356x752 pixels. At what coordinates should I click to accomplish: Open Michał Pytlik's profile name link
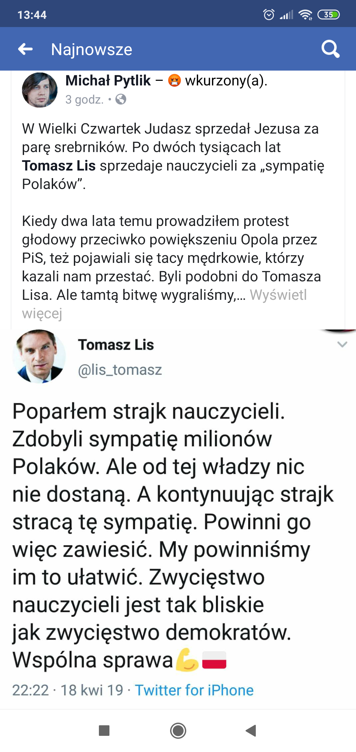coord(108,81)
